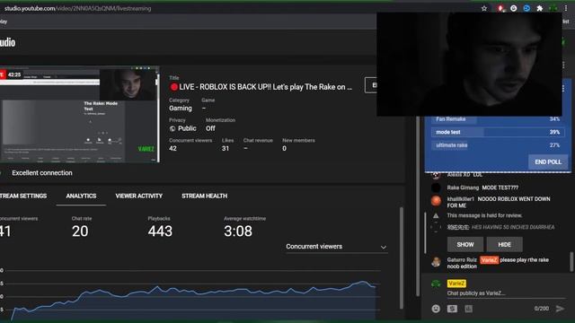Image resolution: width=575 pixels, height=323 pixels.
Task: Click the browser address bar URL
Action: point(78,8)
